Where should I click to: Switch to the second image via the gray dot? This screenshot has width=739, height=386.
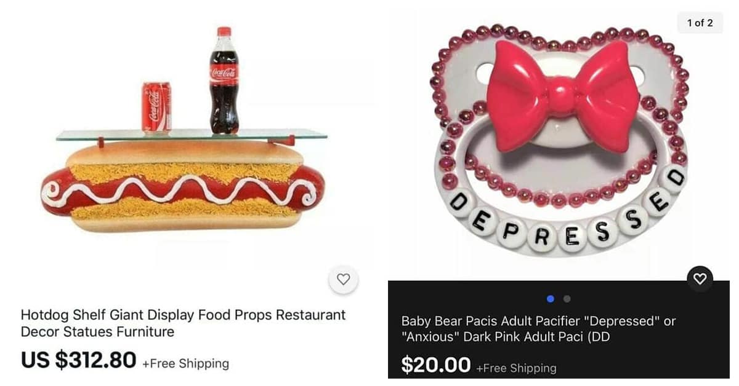click(x=567, y=299)
